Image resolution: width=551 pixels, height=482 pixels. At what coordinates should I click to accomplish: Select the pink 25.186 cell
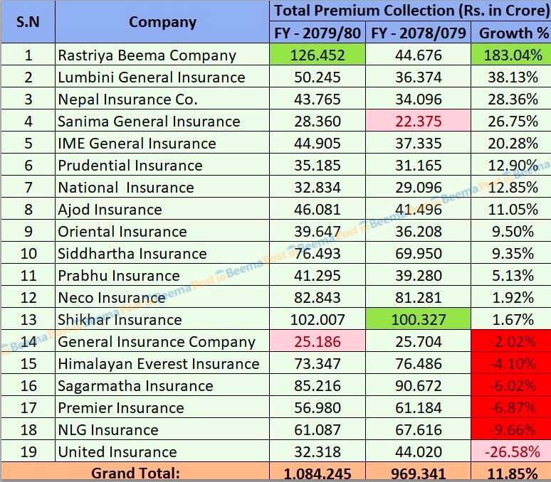point(317,342)
